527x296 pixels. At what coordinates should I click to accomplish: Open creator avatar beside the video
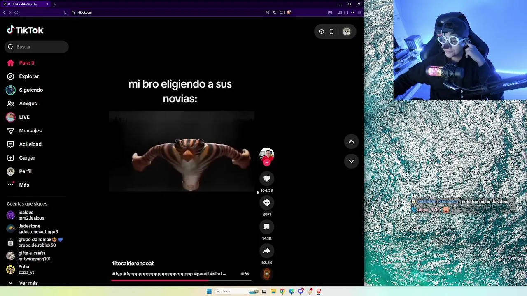point(267,155)
